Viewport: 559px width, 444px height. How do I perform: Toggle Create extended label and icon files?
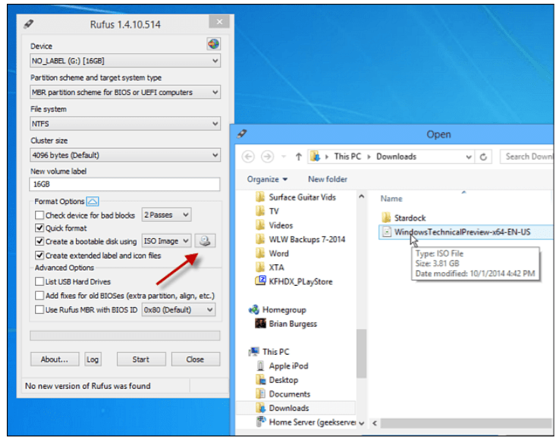pyautogui.click(x=39, y=255)
